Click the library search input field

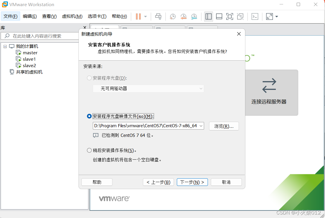[x=40, y=36]
